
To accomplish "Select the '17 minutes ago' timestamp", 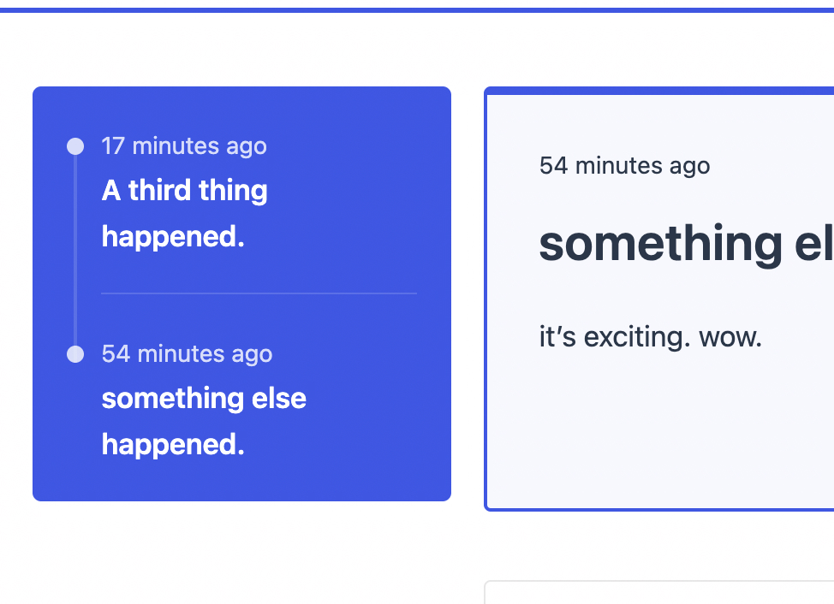I will (x=184, y=146).
